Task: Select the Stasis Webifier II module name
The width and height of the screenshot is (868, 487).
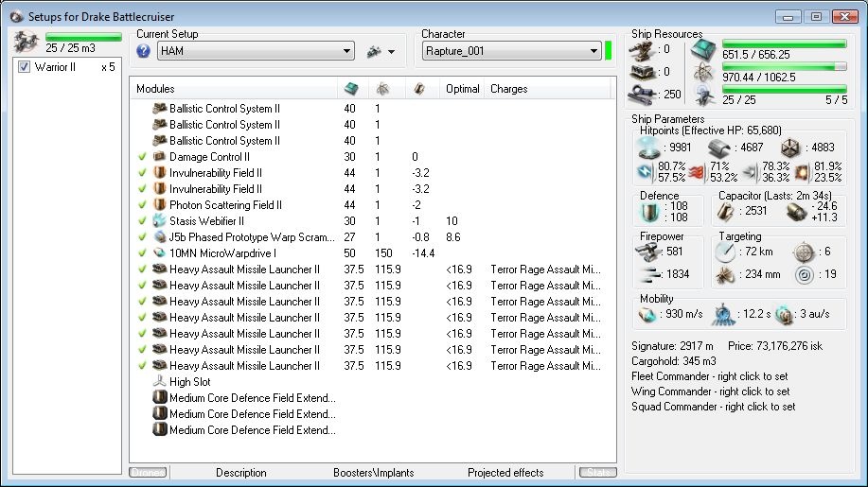Action: point(206,221)
